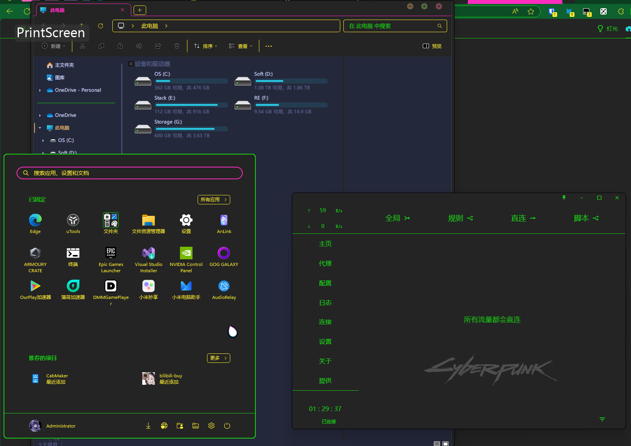Screen dimensions: 631x446
Task: Launch the AnLink app
Action: (224, 224)
